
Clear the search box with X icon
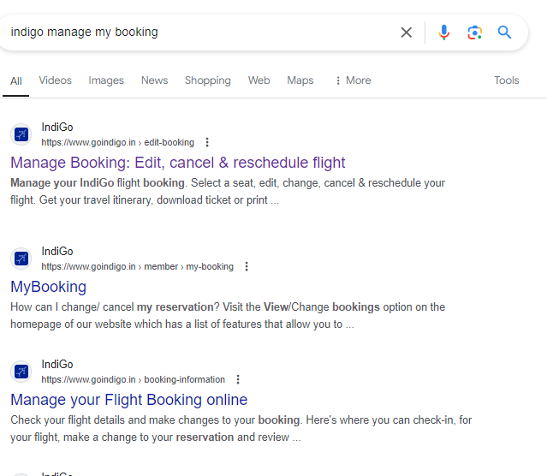click(x=406, y=33)
